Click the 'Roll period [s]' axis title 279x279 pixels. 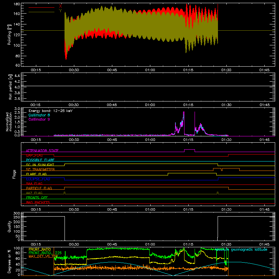10,87
